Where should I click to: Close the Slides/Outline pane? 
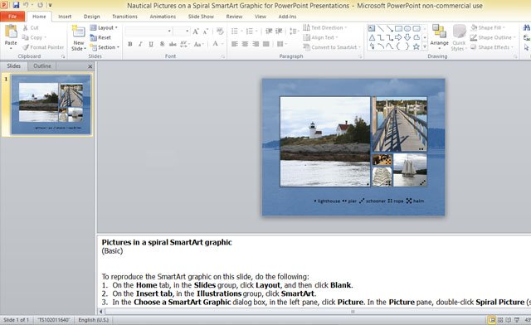[90, 66]
